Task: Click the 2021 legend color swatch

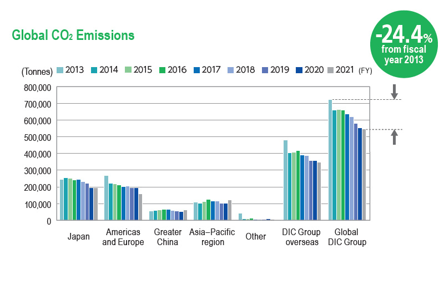Action: [x=330, y=70]
